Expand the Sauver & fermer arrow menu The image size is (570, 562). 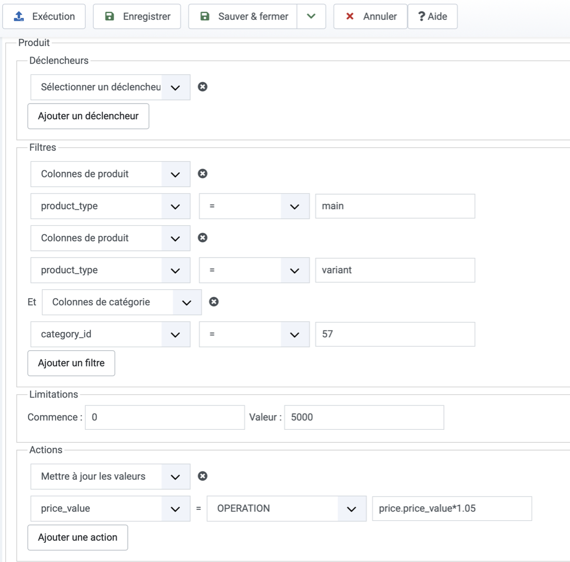[311, 17]
